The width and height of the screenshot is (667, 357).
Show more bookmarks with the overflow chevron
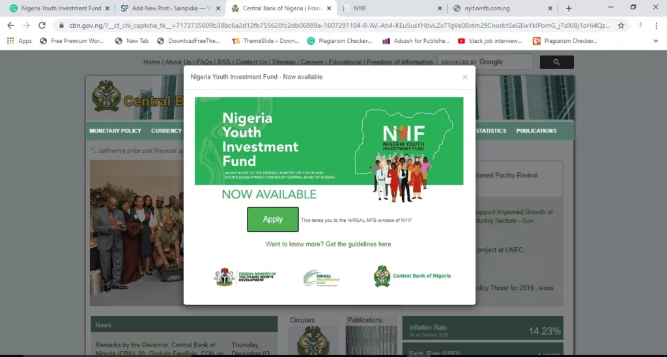coord(655,41)
